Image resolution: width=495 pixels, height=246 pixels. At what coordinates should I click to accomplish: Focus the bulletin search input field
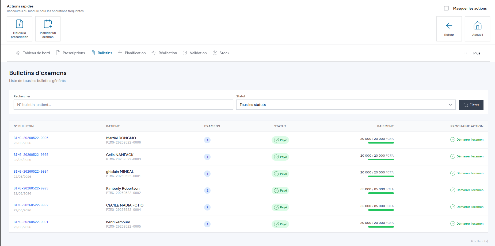[123, 105]
